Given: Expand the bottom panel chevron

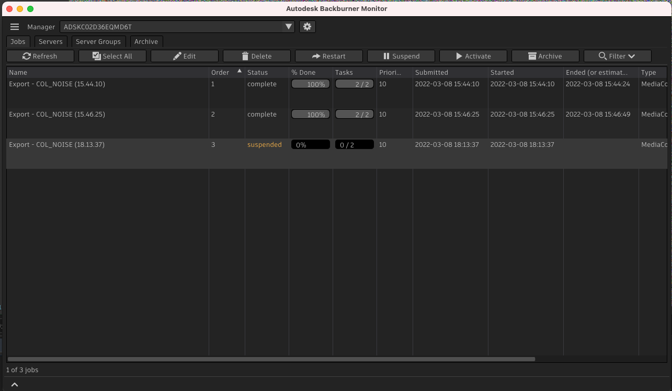Looking at the screenshot, I should [x=15, y=384].
